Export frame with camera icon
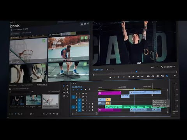The width and height of the screenshot is (187, 140). click(157, 76)
